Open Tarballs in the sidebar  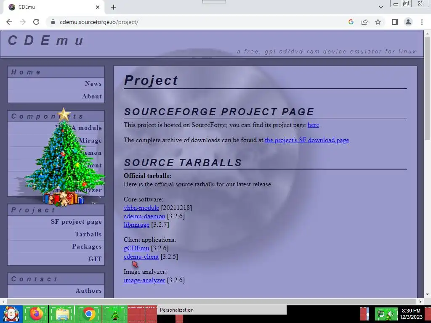coord(88,234)
